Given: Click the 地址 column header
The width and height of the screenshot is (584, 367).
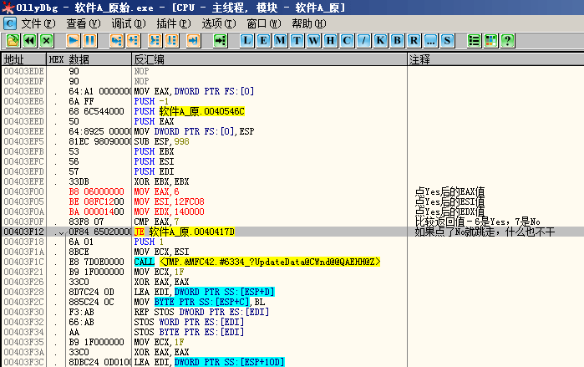Looking at the screenshot, I should (24, 59).
